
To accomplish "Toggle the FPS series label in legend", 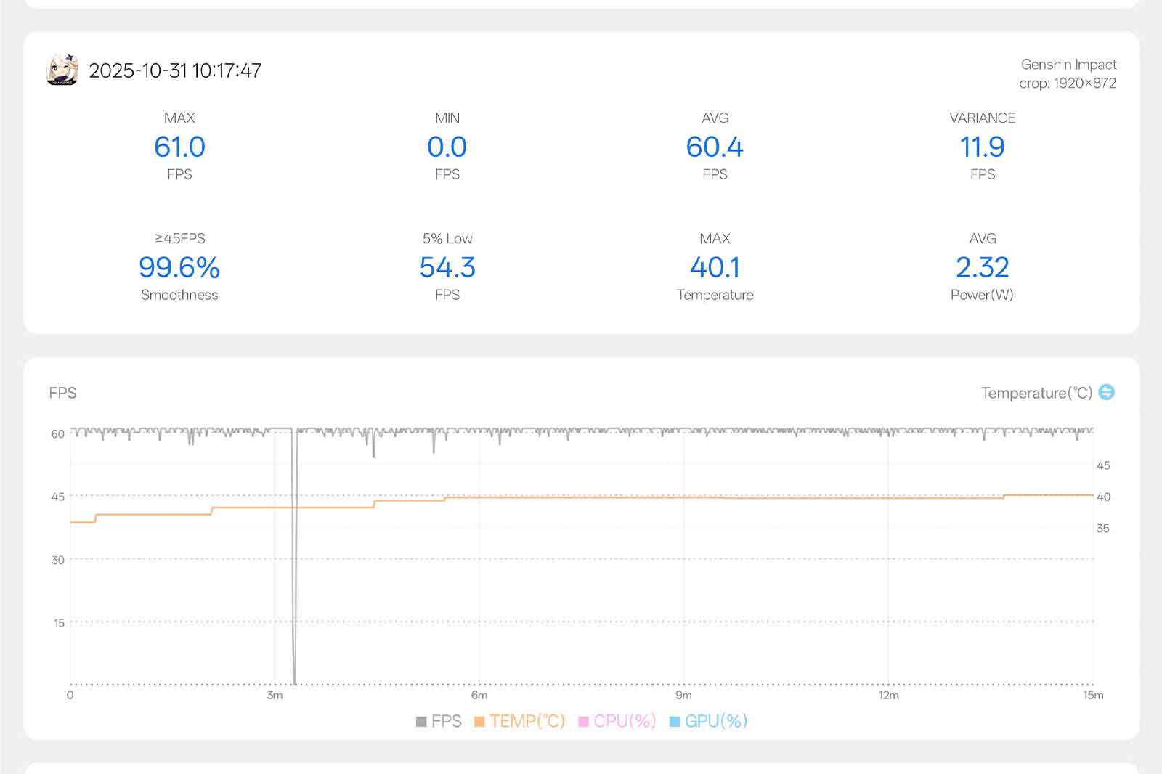I will click(x=446, y=721).
